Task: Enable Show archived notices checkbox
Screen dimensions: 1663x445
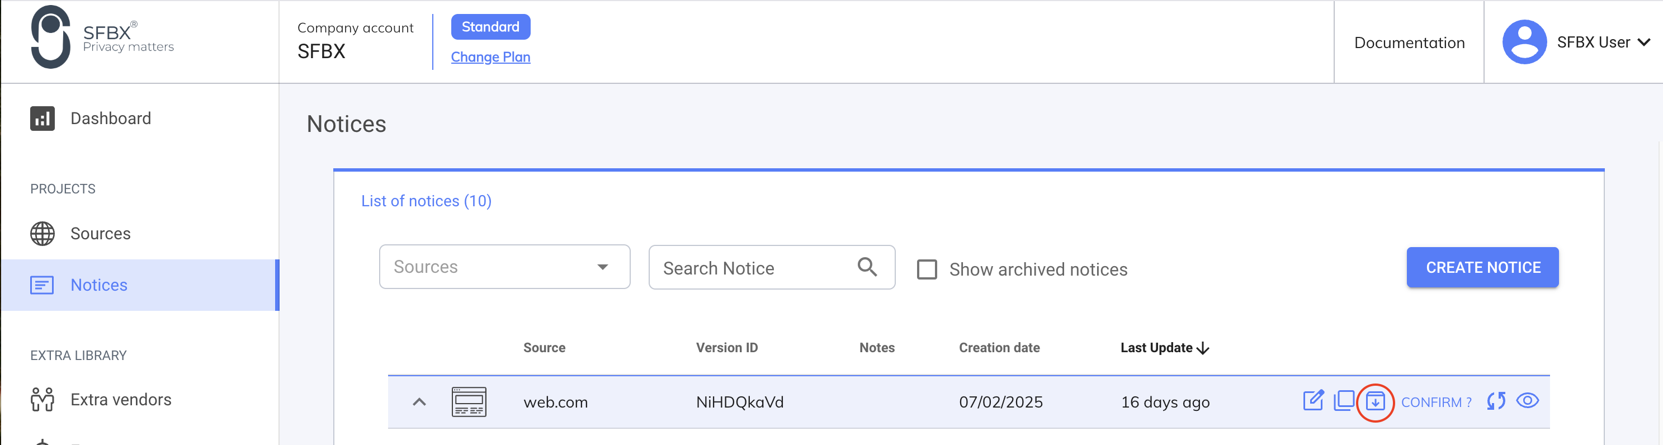Action: (927, 269)
